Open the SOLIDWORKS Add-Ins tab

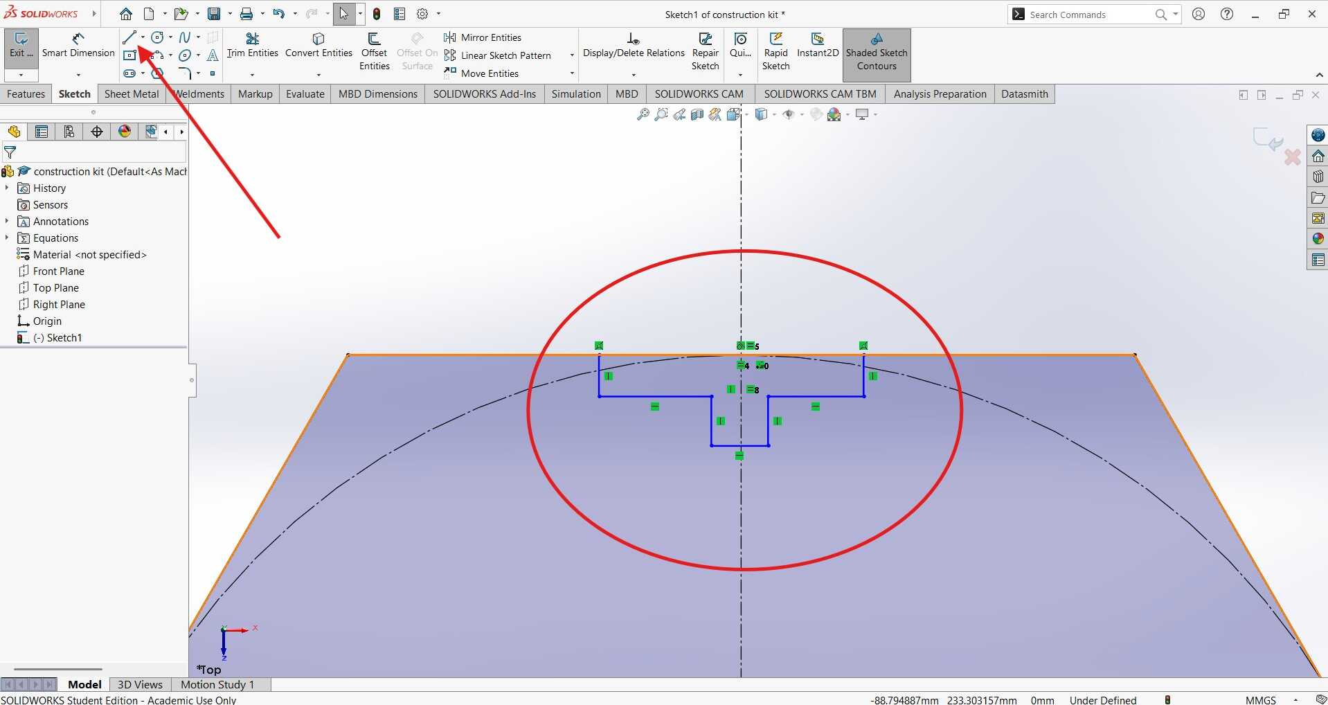tap(485, 94)
